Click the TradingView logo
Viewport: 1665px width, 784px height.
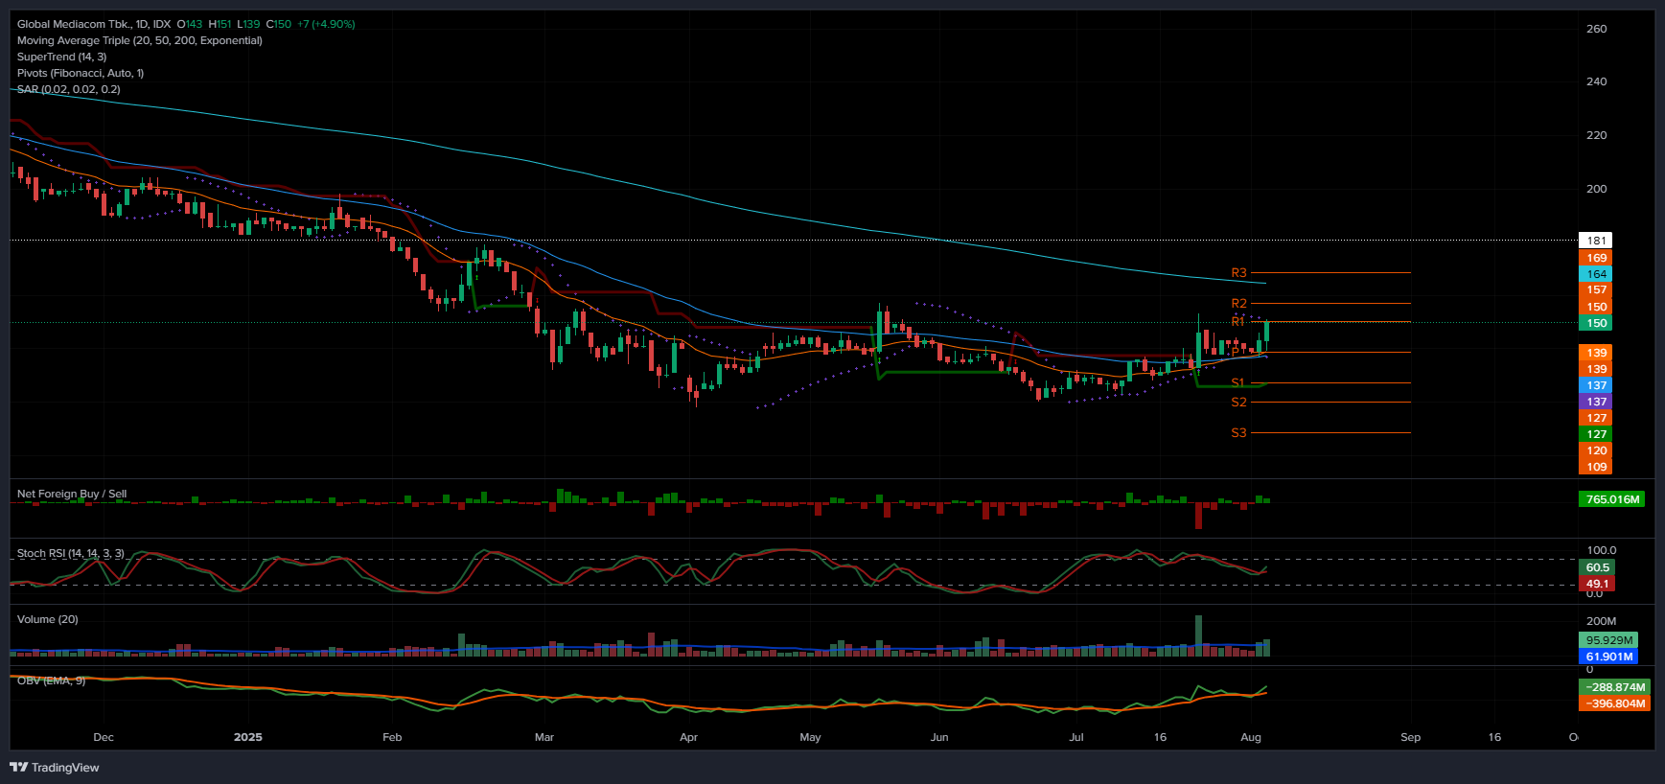pos(55,767)
